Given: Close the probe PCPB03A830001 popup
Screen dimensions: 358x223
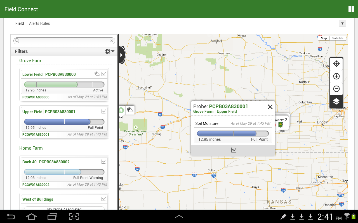Looking at the screenshot, I should tap(270, 106).
